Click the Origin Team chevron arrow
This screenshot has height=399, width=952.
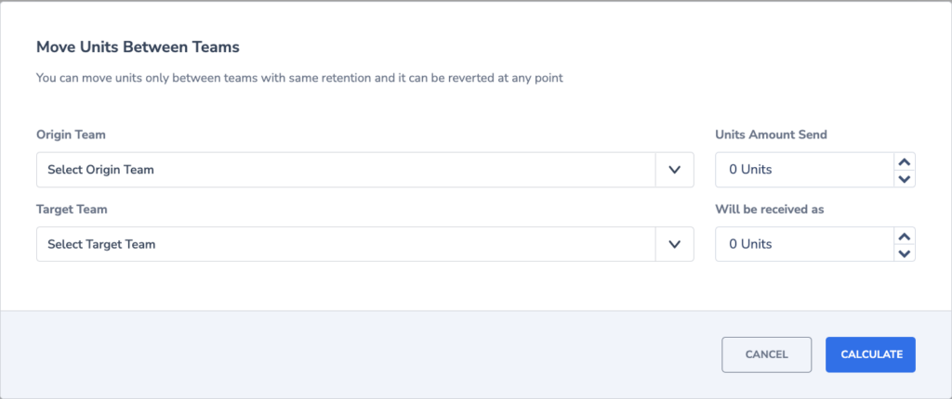[x=674, y=170]
